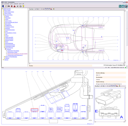Screen dimensions: 128x126
Task: Open search with the binoculars icon
Action: pos(9,6)
